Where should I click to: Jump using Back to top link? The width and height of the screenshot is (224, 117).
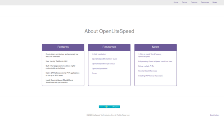coord(214,115)
